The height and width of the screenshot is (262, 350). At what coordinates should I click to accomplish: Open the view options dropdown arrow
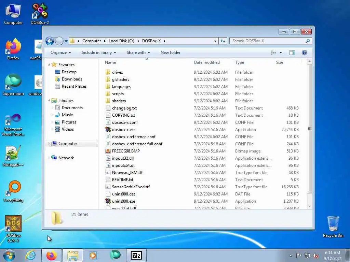tap(281, 53)
